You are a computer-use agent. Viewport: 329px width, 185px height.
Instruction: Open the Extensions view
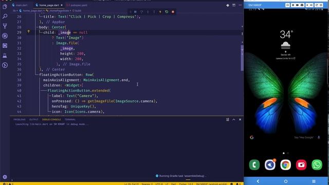(x=5, y=46)
